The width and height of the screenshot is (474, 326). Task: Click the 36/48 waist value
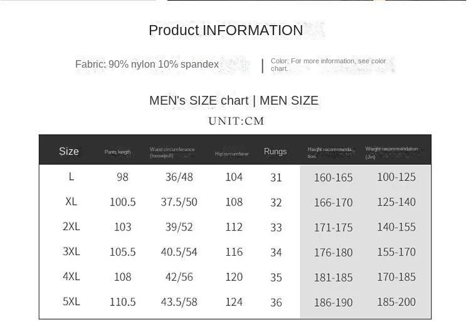(x=179, y=177)
